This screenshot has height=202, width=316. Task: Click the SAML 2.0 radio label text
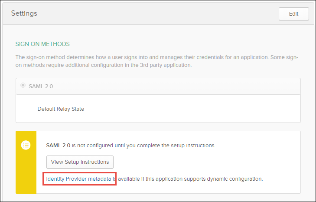(x=41, y=86)
